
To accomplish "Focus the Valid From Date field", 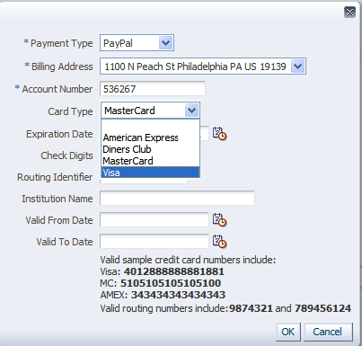I will tap(155, 219).
